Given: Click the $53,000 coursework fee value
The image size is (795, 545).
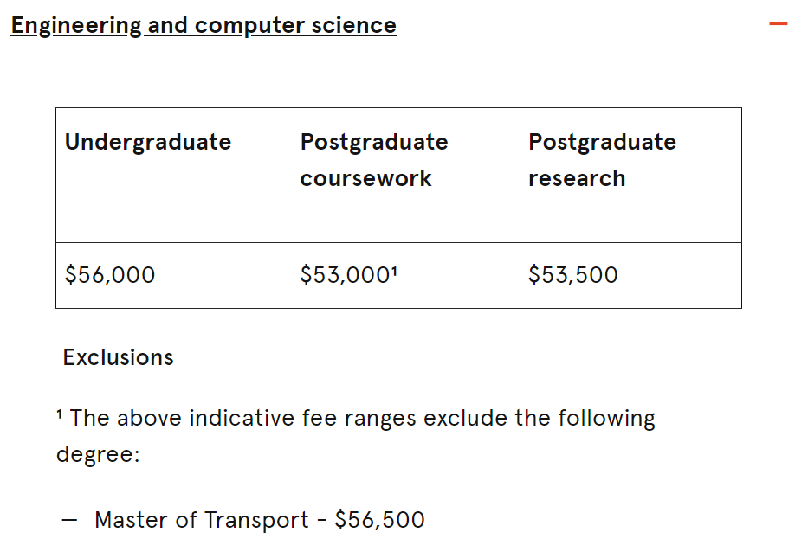Looking at the screenshot, I should pos(345,275).
